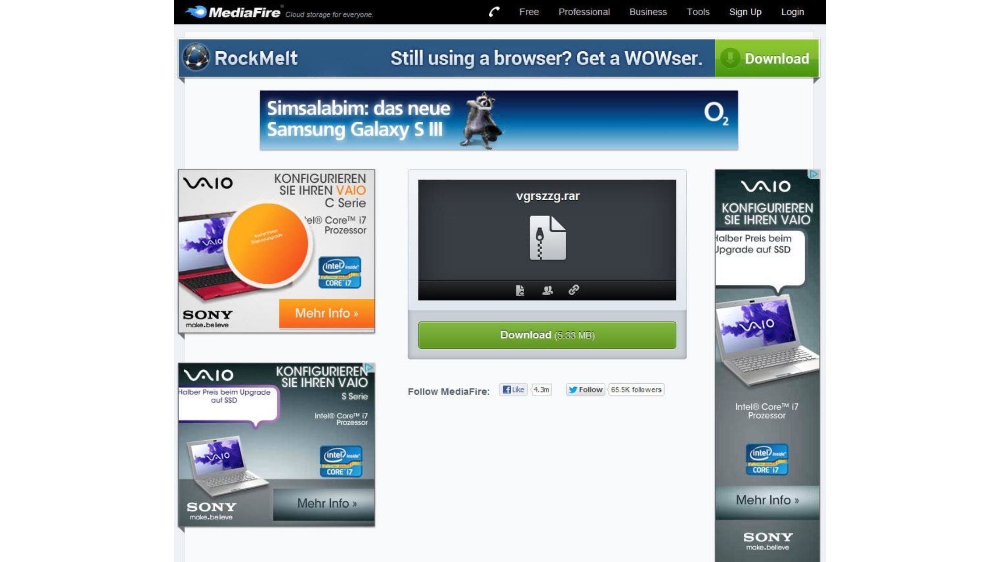Image resolution: width=1000 pixels, height=562 pixels.
Task: Click the save to my files icon
Action: tap(520, 290)
